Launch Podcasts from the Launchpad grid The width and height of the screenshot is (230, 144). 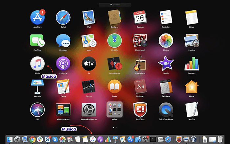click(63, 64)
